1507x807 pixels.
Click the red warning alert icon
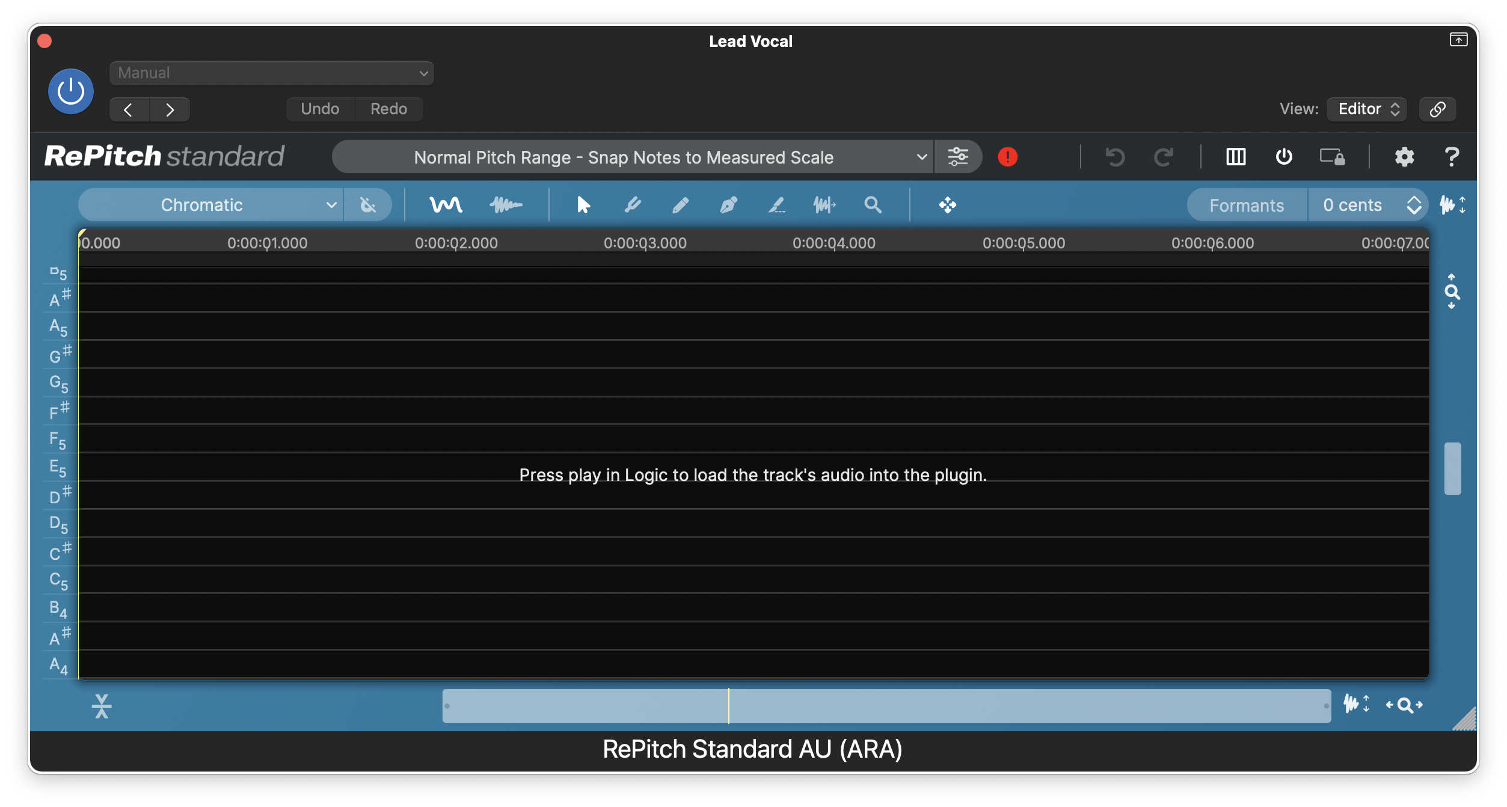click(1007, 157)
